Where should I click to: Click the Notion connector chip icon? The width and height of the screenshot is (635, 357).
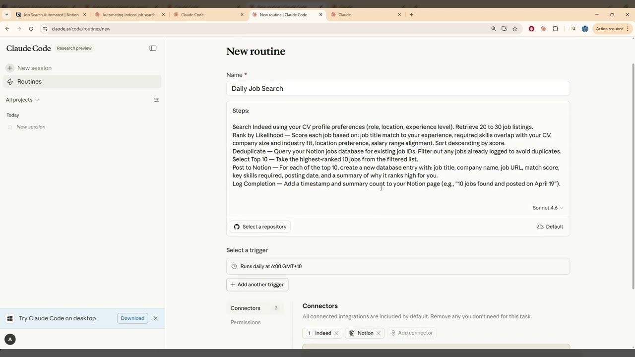[352, 333]
